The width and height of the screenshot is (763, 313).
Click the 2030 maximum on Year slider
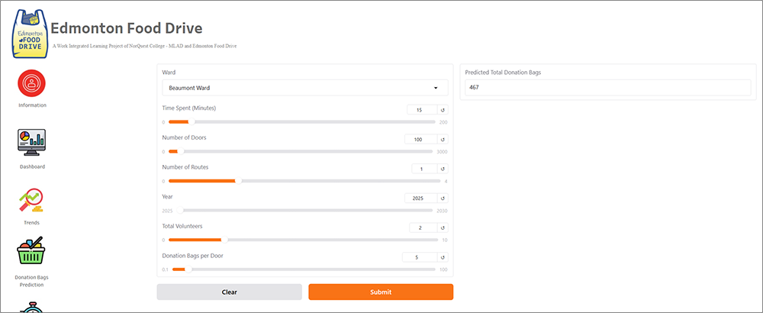click(x=443, y=211)
